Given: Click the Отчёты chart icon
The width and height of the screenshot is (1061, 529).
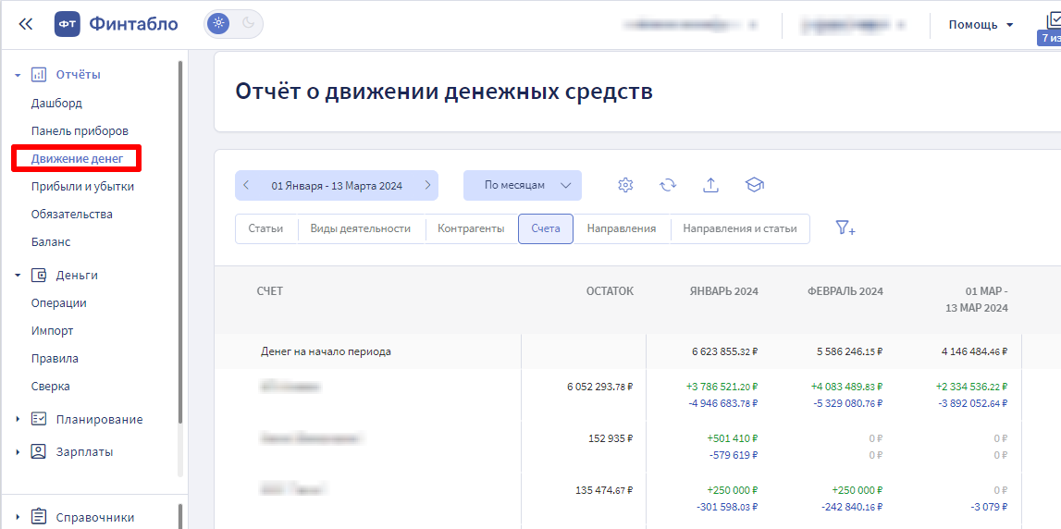Looking at the screenshot, I should click(39, 74).
